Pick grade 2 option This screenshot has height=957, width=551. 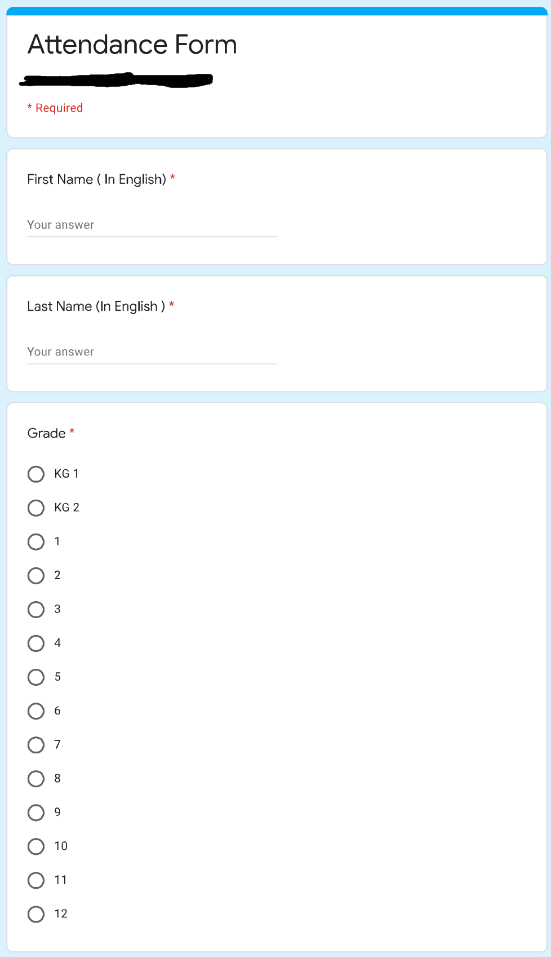36,575
